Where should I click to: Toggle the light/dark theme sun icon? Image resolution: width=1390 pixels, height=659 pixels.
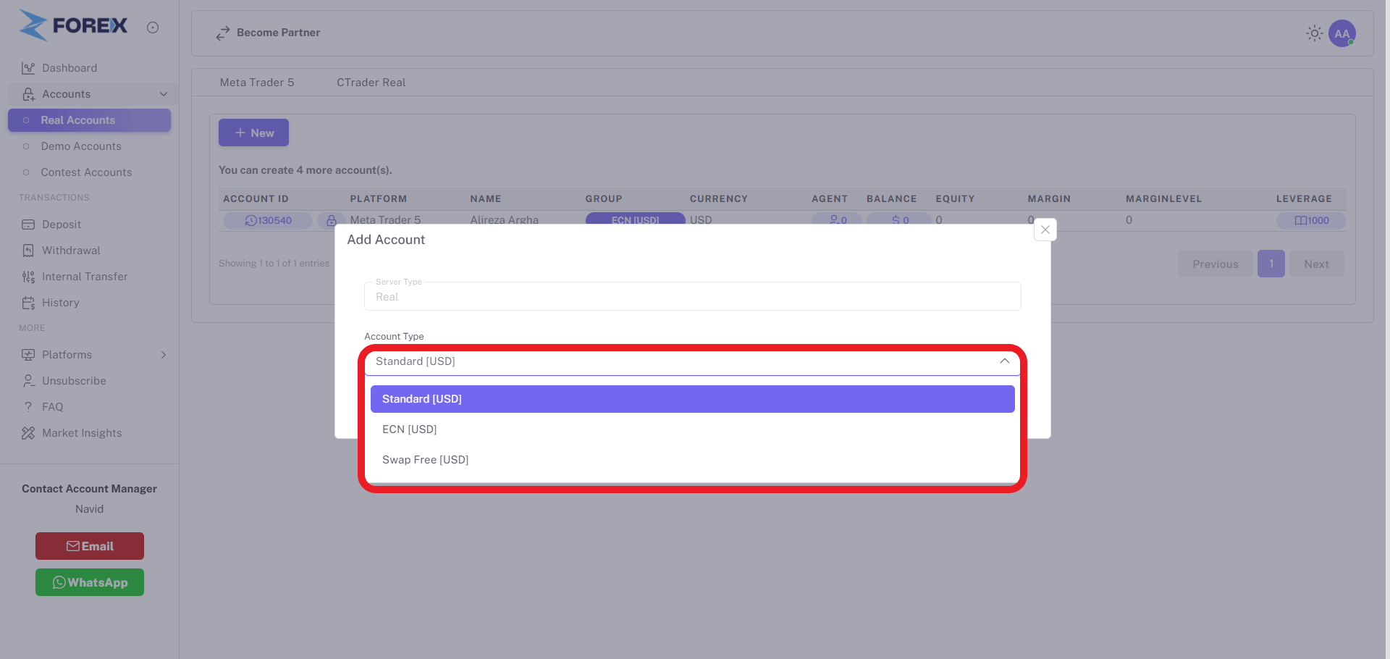click(x=1314, y=33)
